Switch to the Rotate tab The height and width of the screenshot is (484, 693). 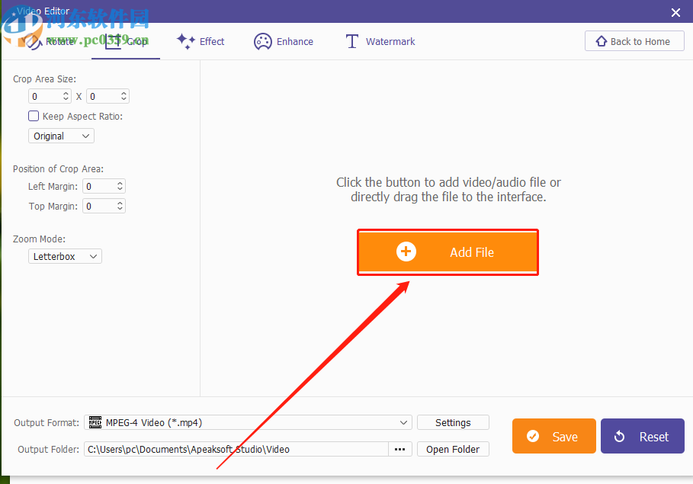tap(50, 42)
